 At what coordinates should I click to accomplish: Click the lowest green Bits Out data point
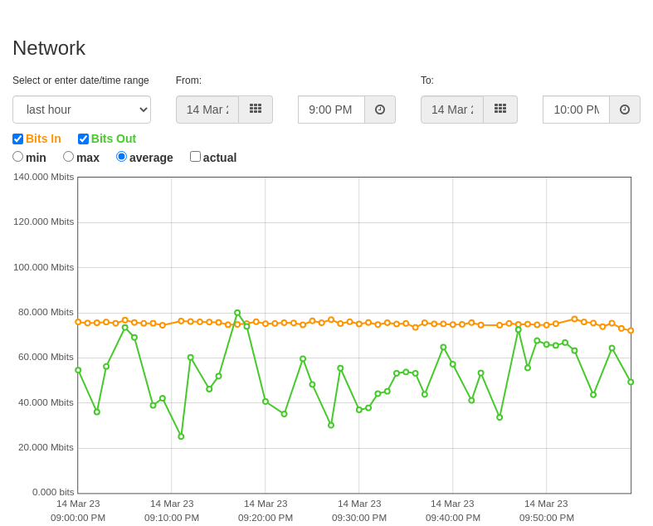pyautogui.click(x=181, y=436)
